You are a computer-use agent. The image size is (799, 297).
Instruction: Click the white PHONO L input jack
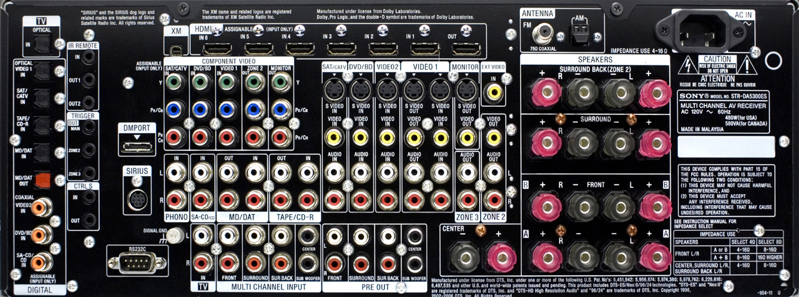pos(176,173)
